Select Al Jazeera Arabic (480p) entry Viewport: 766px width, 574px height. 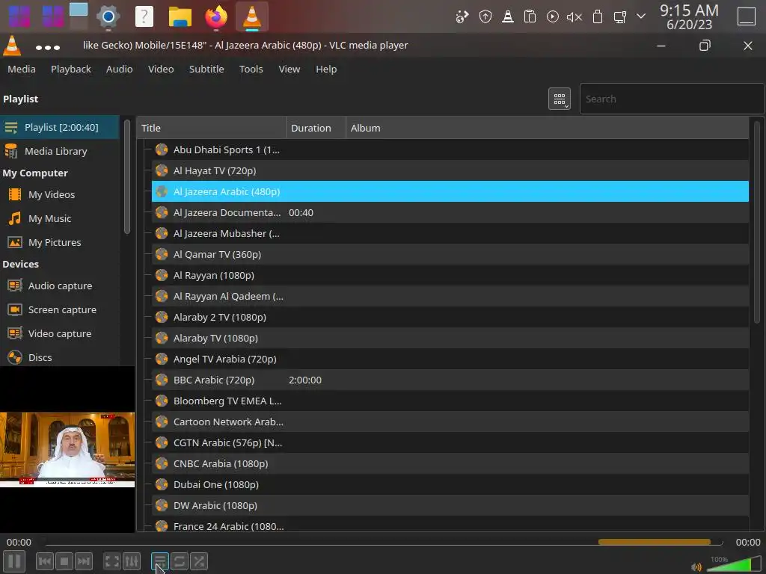coord(450,192)
